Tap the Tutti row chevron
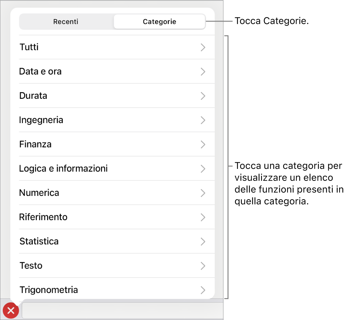347x320 pixels. (203, 47)
